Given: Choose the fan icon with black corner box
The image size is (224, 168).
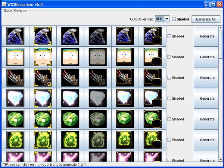Looking at the screenshot, I should point(153,36).
